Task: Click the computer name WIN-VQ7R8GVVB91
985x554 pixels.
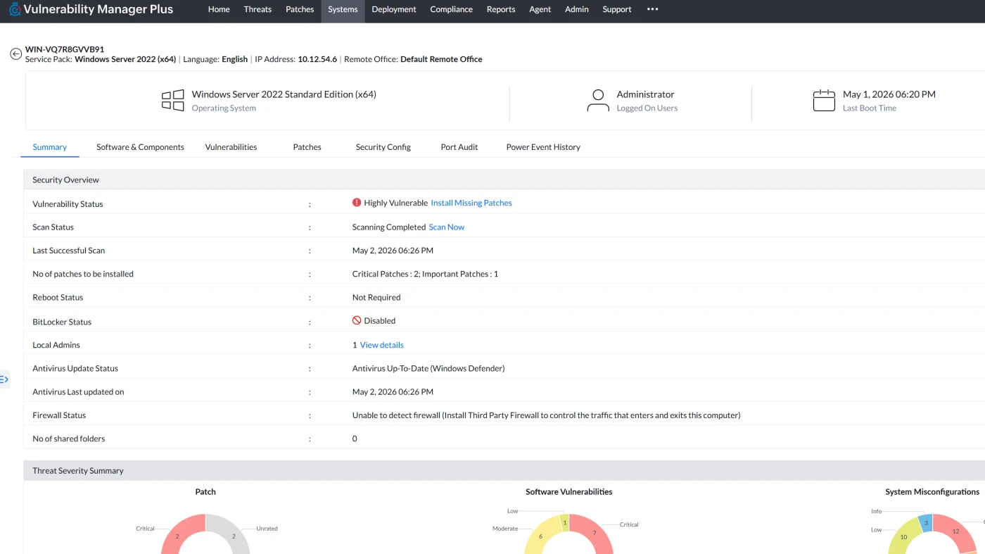Action: [65, 49]
